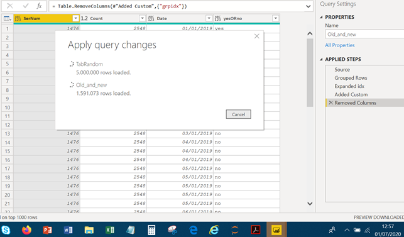404x237 pixels.
Task: Open the table menu icon in grid corner
Action: [7, 18]
